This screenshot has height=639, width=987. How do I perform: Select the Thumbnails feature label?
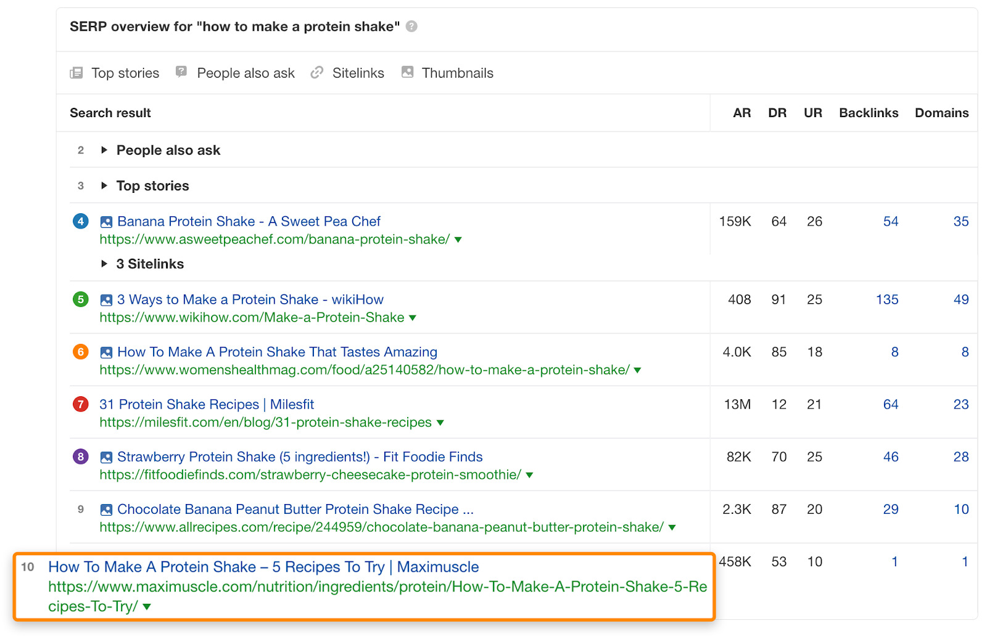tap(458, 73)
